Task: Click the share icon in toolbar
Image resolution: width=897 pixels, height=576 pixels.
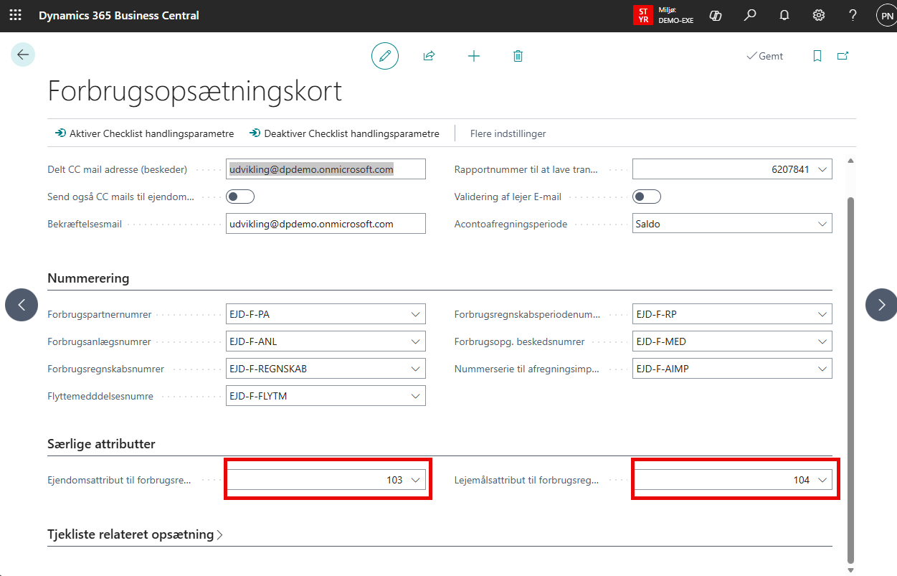Action: coord(429,56)
